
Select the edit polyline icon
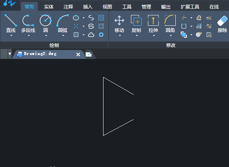point(209,18)
